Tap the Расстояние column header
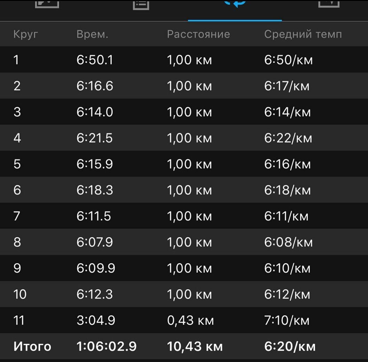 198,34
